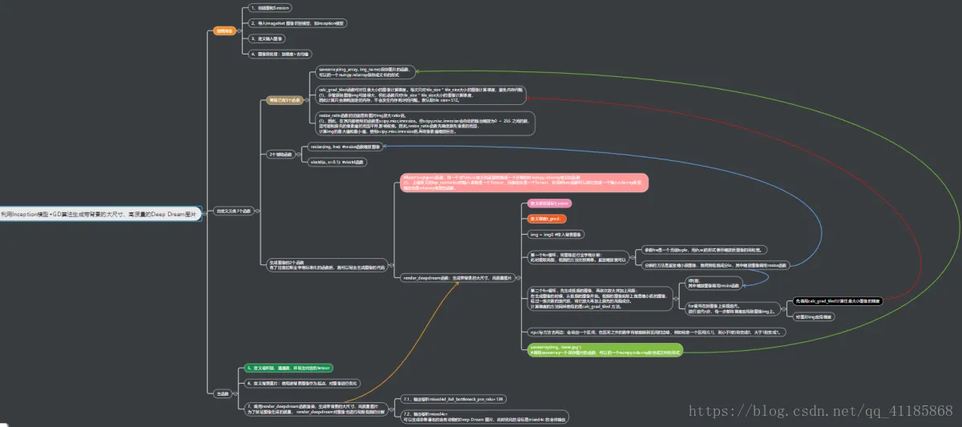Collapse the '自定义三类7个函数' branch toggle
This screenshot has width=962, height=427.
(258, 210)
